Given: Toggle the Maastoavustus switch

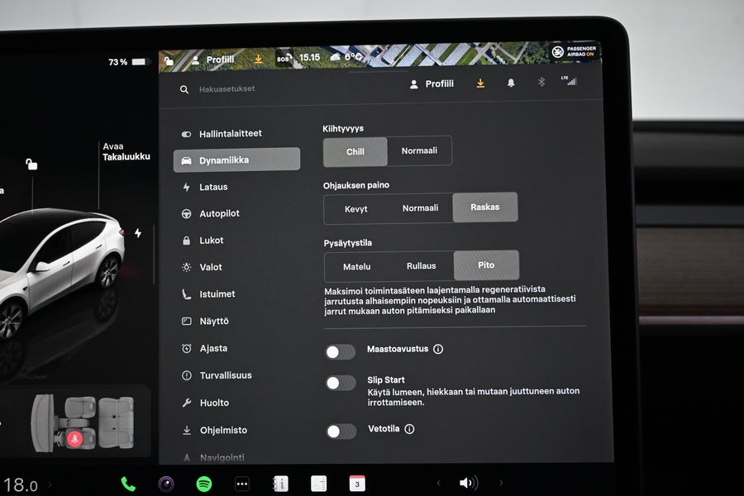Looking at the screenshot, I should [340, 351].
